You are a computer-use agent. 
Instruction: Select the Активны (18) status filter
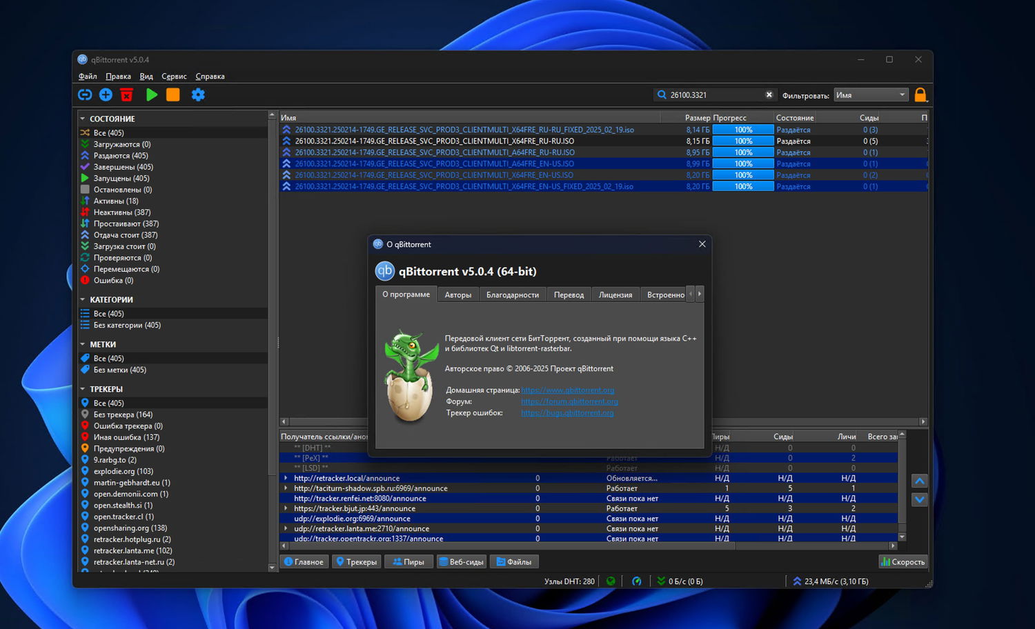(x=115, y=201)
